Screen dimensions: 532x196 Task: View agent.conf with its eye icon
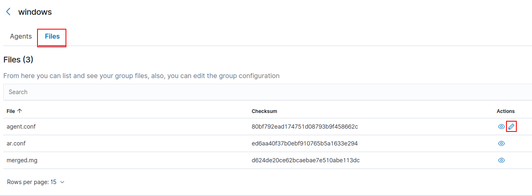501,127
